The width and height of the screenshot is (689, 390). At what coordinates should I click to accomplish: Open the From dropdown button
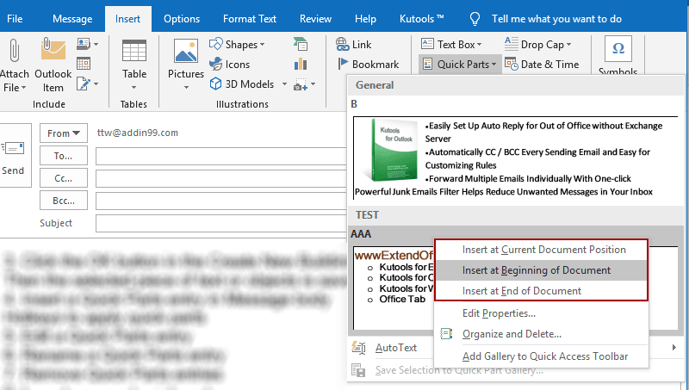pos(64,133)
